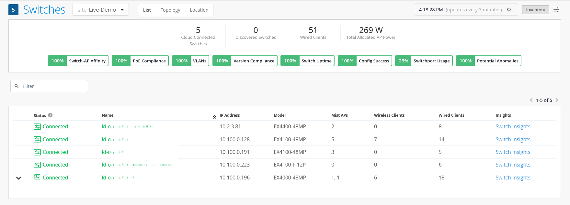Click the 269 W Total Allocated AP Power
This screenshot has height=205, width=570.
(x=371, y=33)
